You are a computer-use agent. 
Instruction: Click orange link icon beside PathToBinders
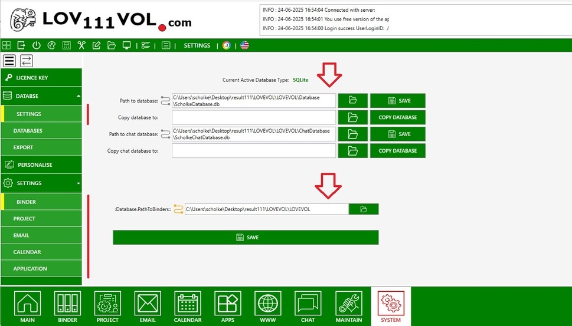pyautogui.click(x=178, y=209)
